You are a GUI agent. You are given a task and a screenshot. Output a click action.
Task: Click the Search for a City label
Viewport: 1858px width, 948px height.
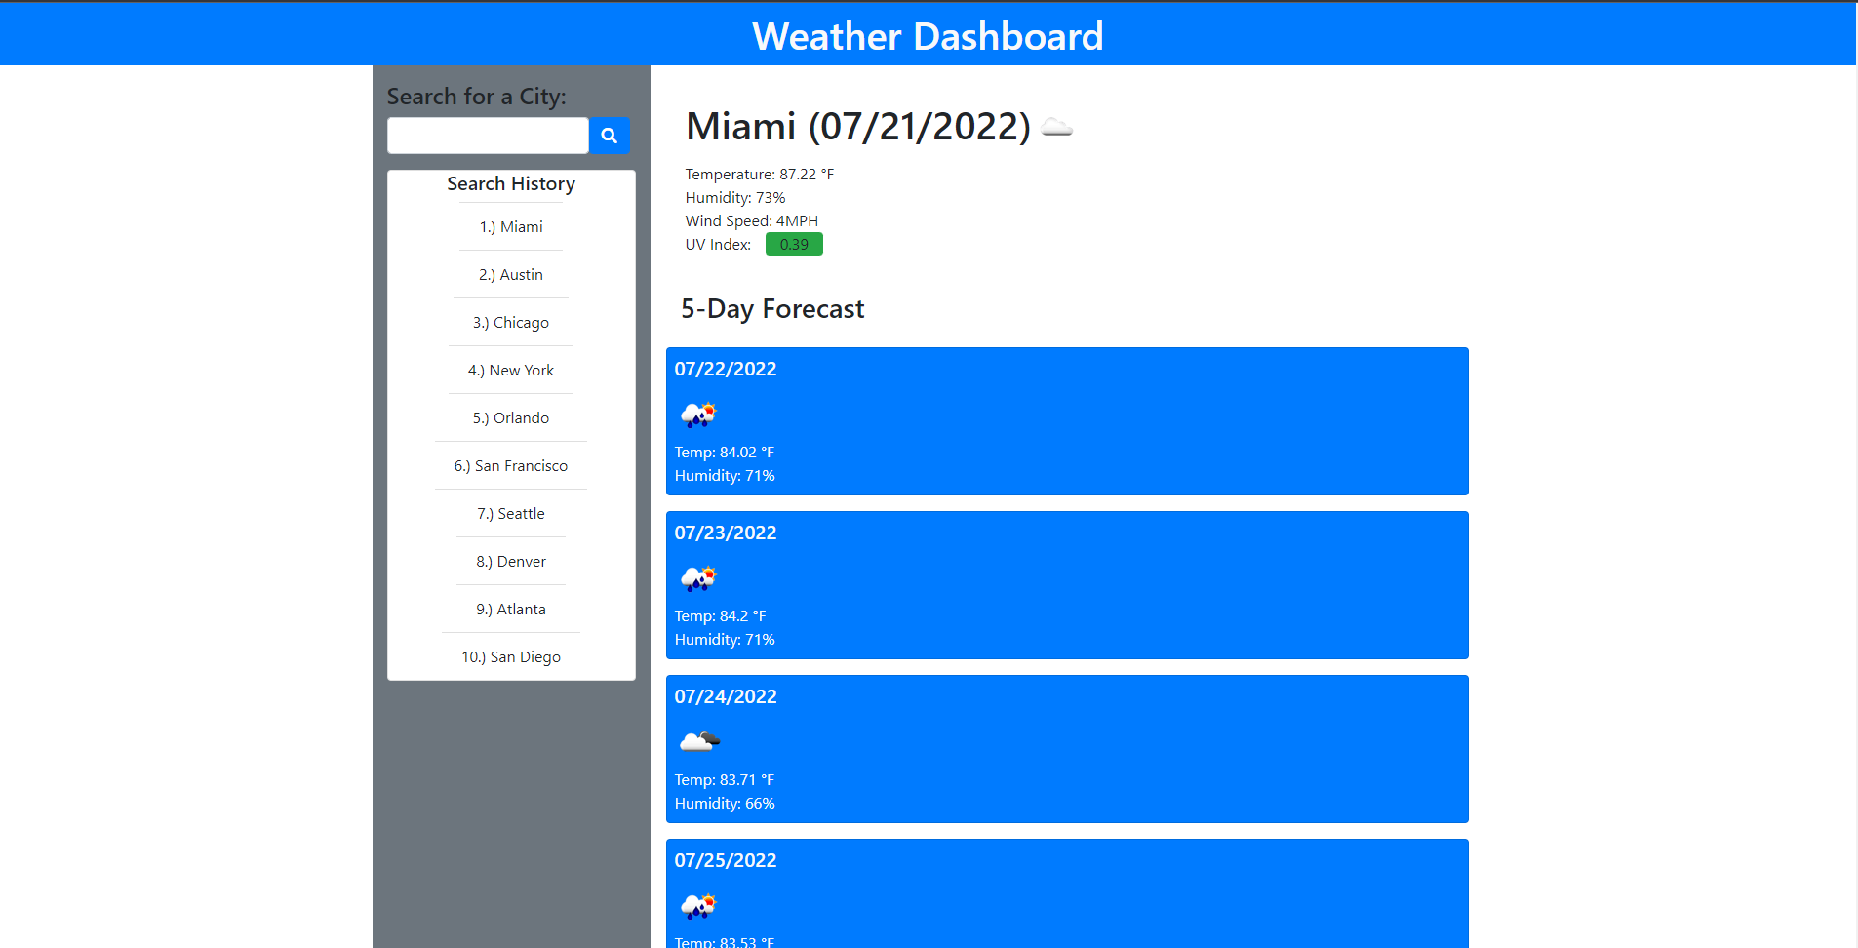(476, 97)
